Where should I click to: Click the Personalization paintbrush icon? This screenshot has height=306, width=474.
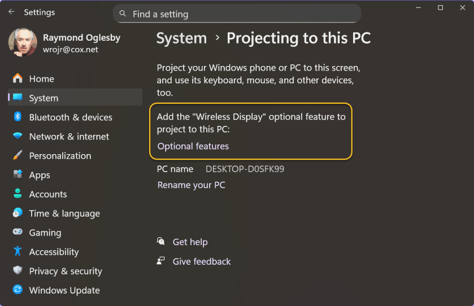pos(18,155)
